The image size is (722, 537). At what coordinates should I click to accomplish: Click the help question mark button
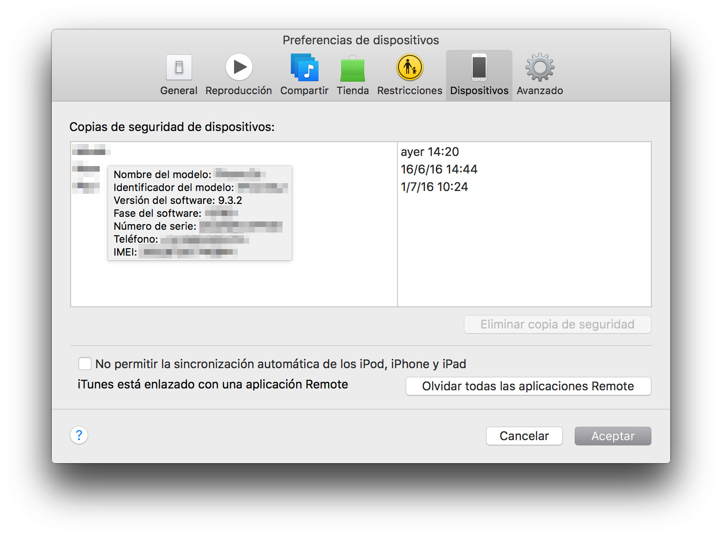pos(79,435)
